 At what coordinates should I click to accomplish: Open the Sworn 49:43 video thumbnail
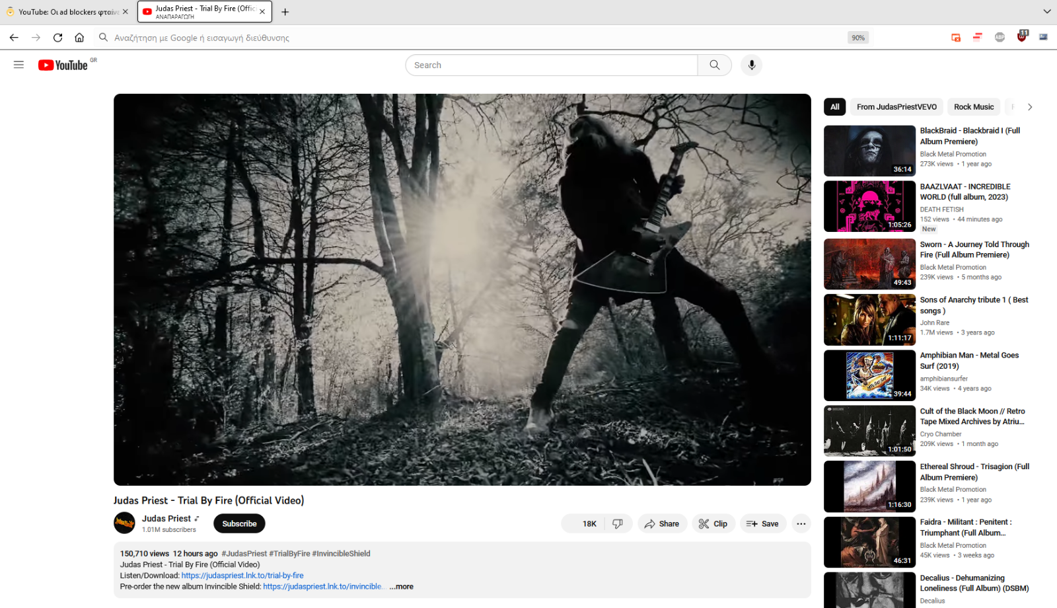coord(869,264)
